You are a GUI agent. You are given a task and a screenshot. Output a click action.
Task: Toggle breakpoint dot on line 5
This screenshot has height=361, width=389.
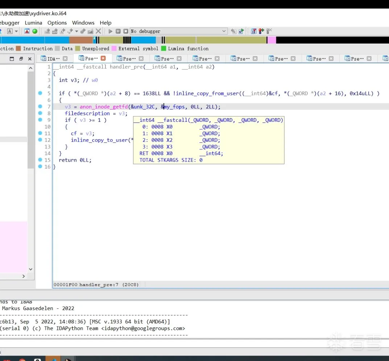(x=40, y=93)
